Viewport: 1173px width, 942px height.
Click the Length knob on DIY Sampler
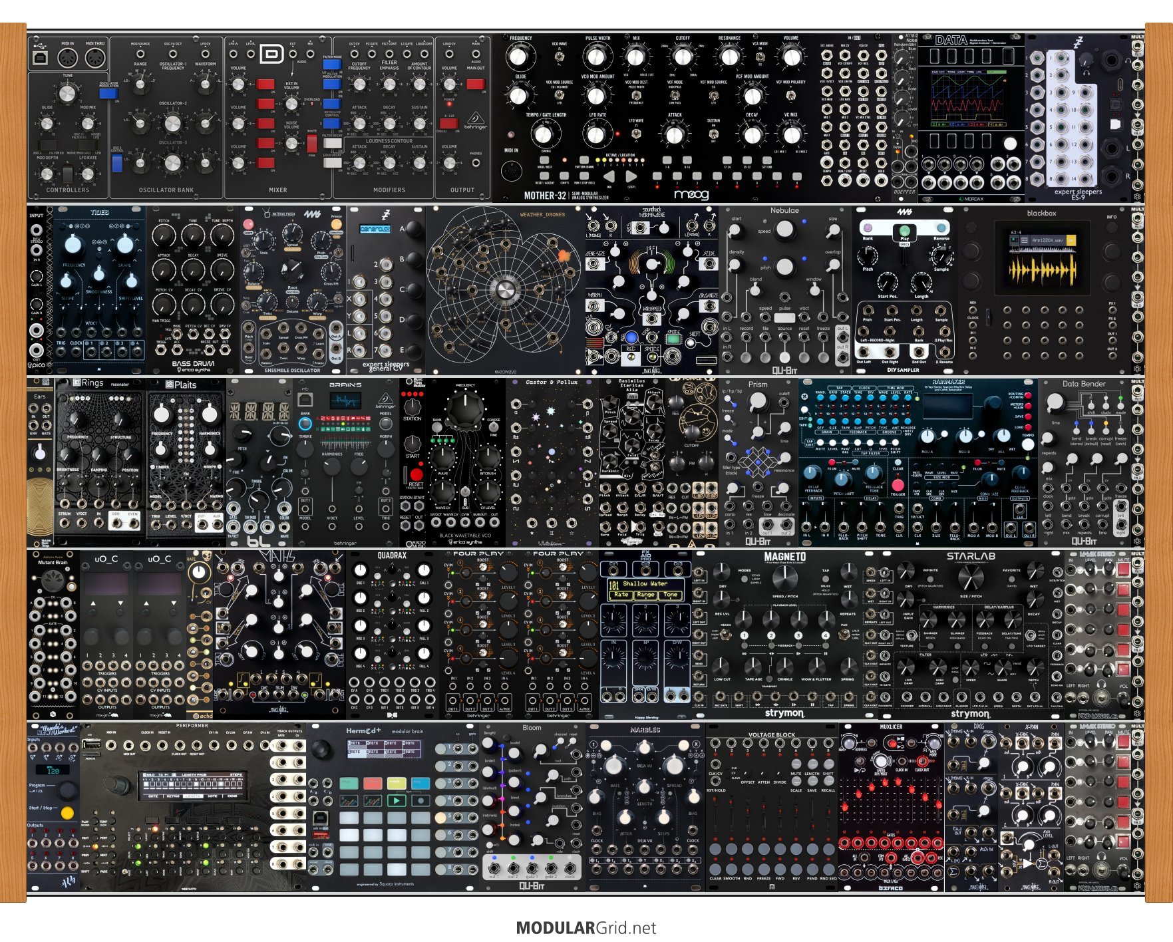922,283
